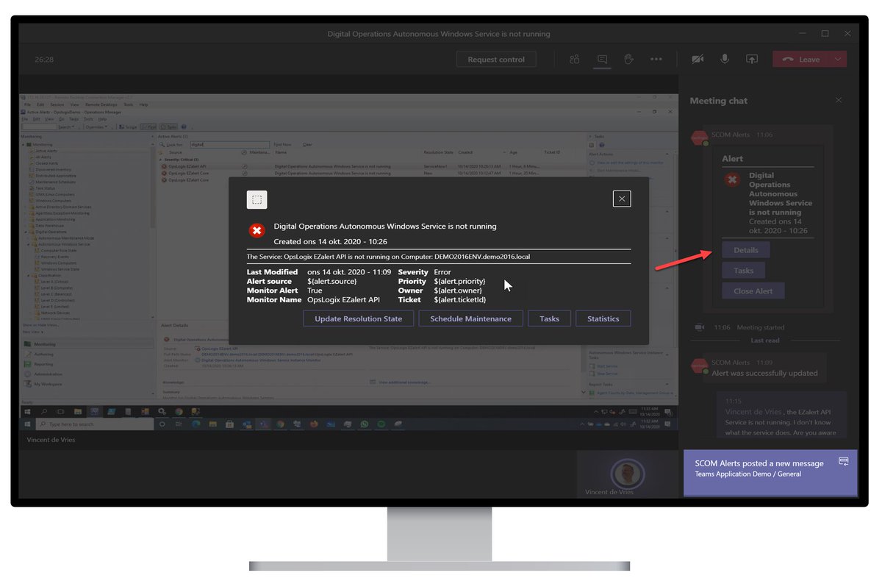Collapse the Autonomous Windows Service tree node
Screen dimensions: 882x581
click(x=27, y=244)
